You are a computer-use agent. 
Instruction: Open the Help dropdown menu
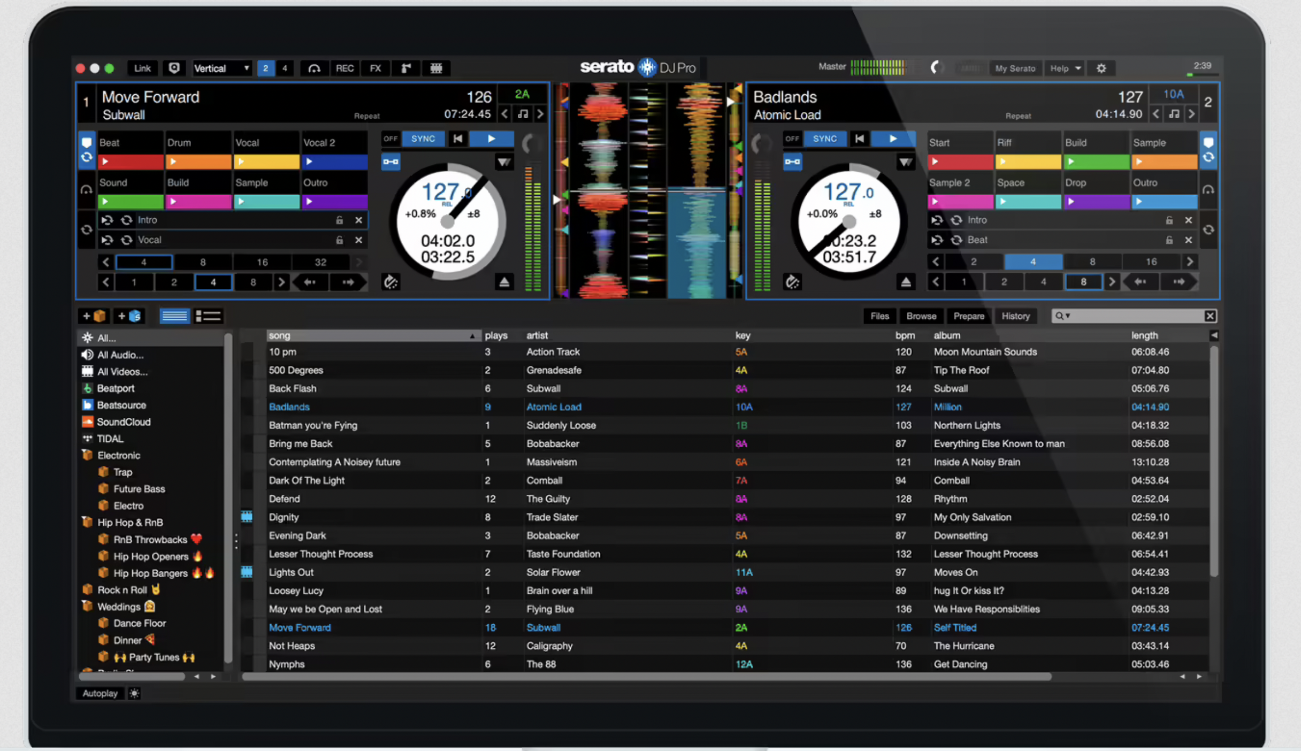1065,68
